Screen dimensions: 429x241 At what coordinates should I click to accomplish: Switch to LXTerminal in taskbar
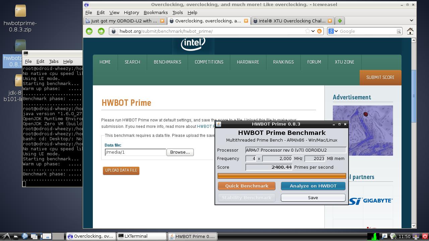[x=142, y=236]
